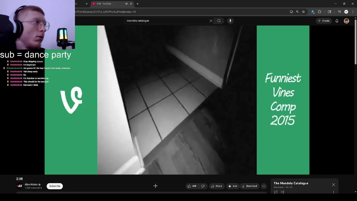The height and width of the screenshot is (201, 357).
Task: Click the Vine logo in video
Action: pyautogui.click(x=71, y=100)
